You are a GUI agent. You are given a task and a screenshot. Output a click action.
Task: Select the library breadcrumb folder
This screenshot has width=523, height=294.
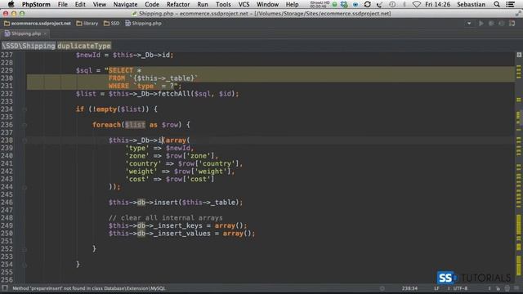tap(87, 24)
